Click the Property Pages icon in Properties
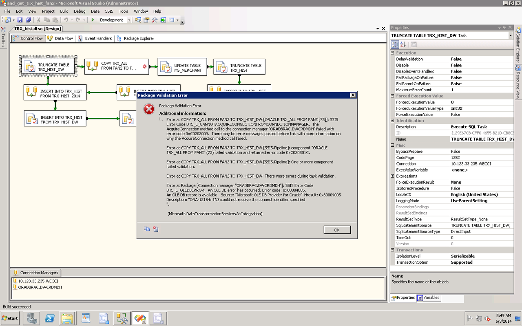Image resolution: width=522 pixels, height=326 pixels. 414,44
